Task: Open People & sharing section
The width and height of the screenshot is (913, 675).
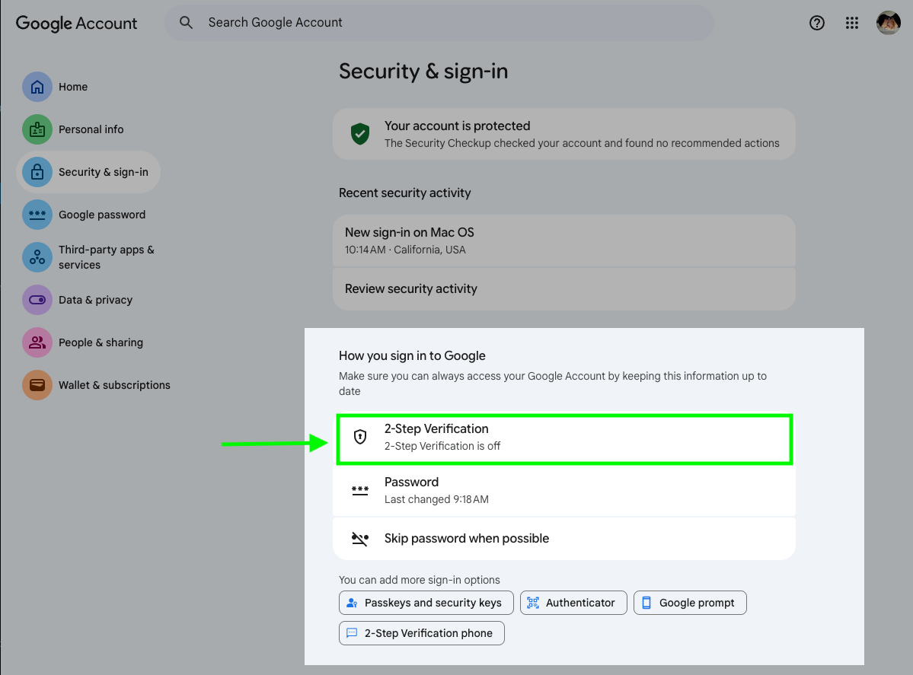Action: [x=100, y=342]
